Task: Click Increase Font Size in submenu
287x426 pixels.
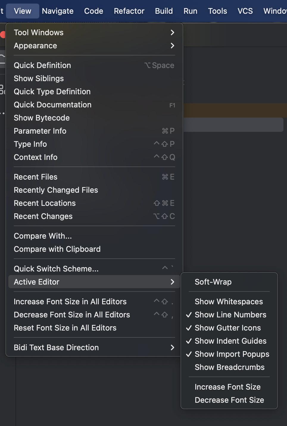Action: coord(229,387)
